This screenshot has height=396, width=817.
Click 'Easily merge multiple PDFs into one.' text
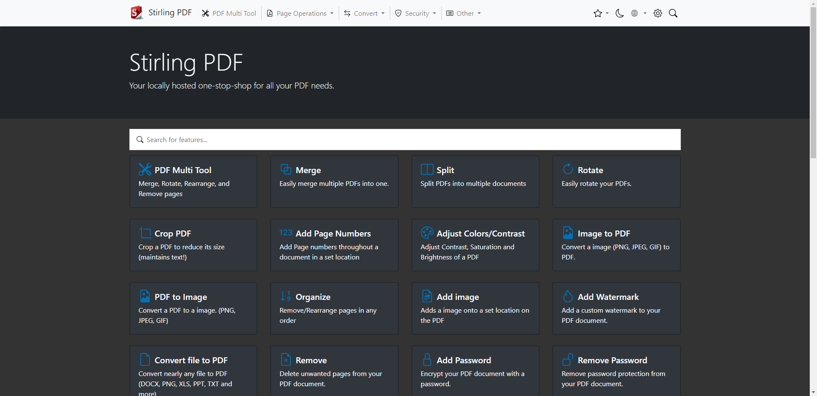pyautogui.click(x=334, y=184)
